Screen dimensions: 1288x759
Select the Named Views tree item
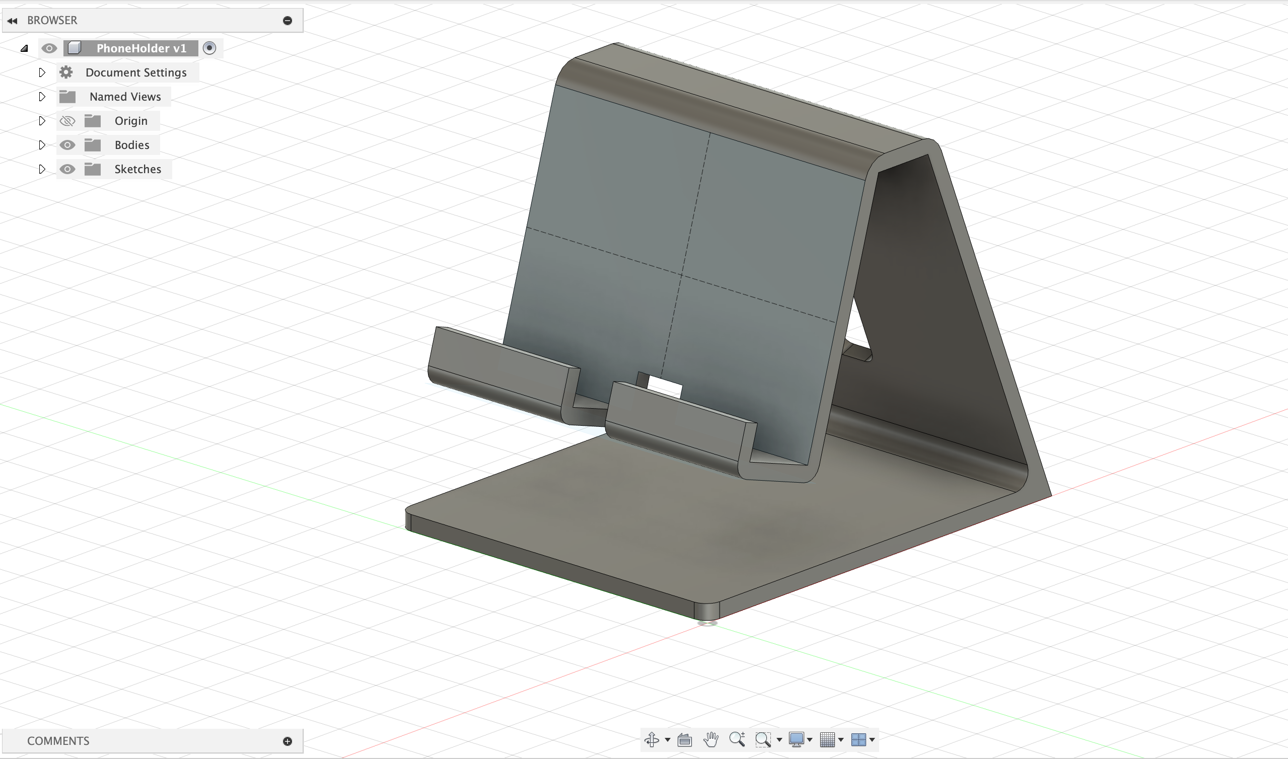point(125,97)
